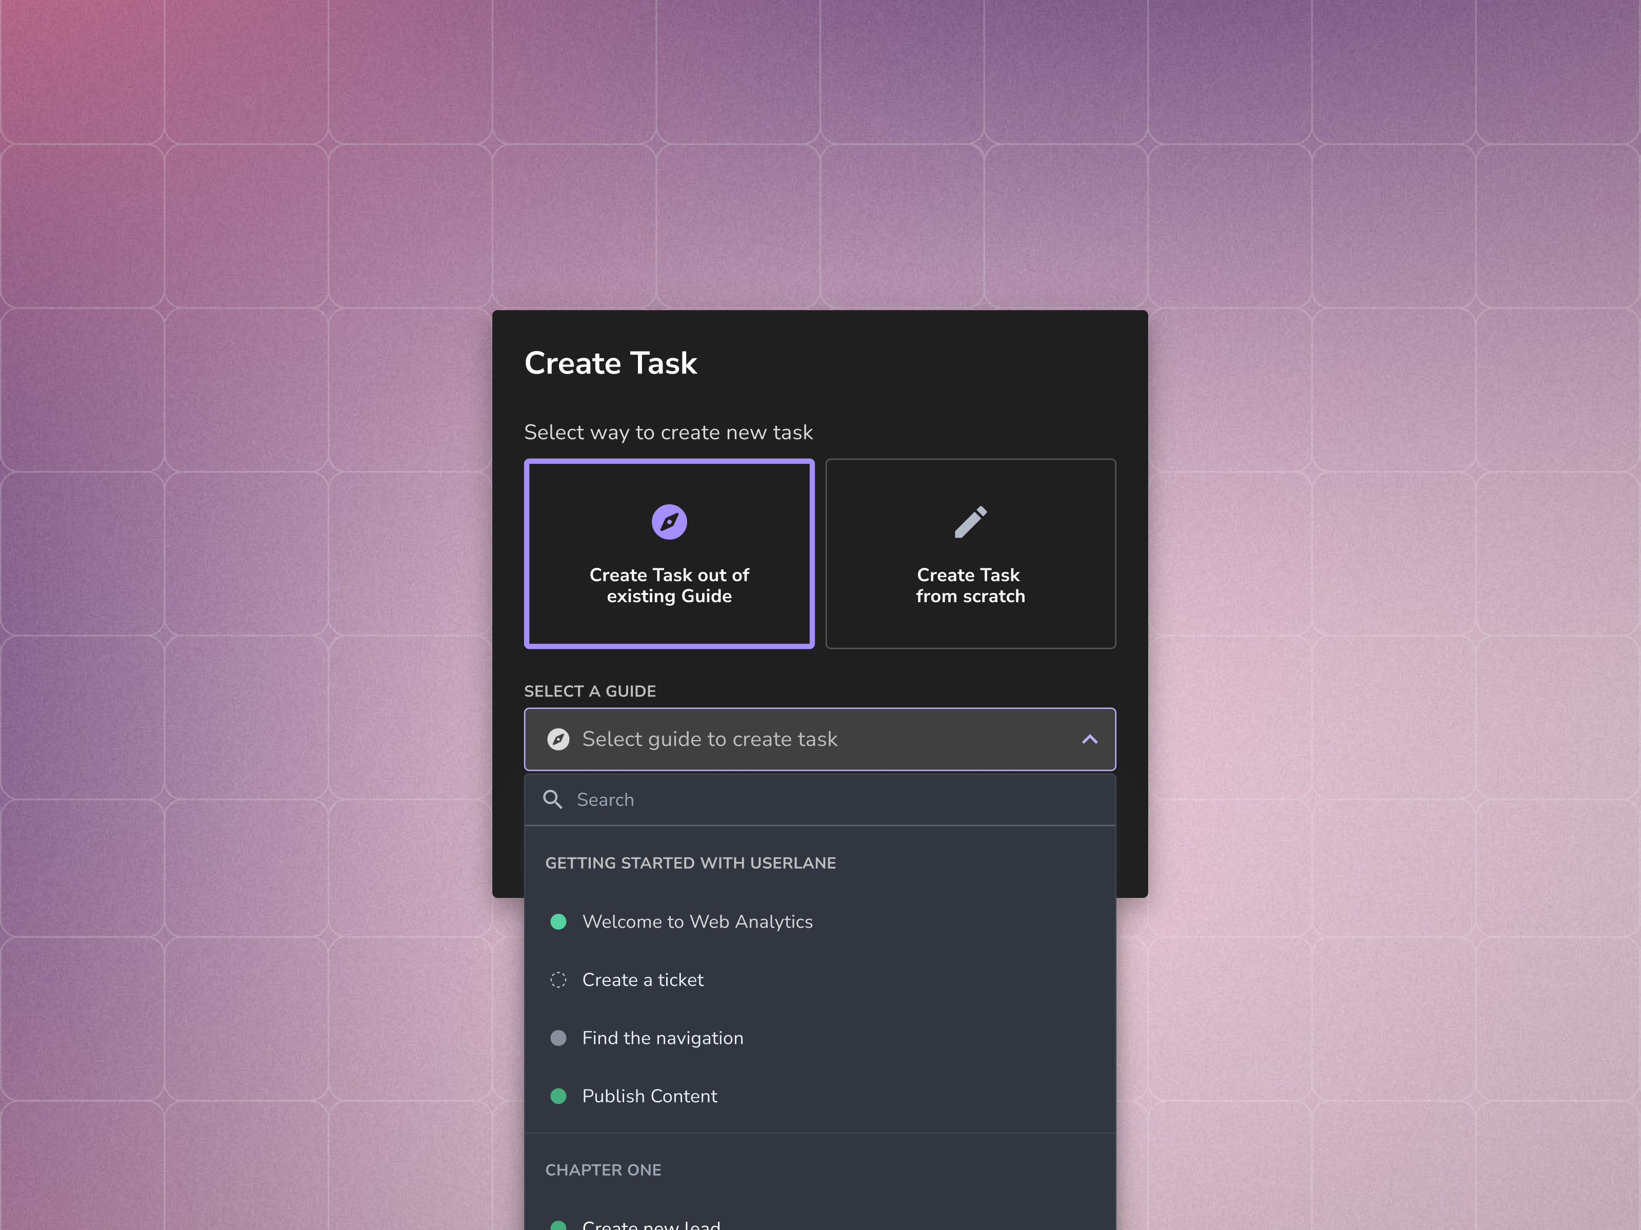Click the magnifier search icon
The height and width of the screenshot is (1230, 1641).
click(553, 799)
